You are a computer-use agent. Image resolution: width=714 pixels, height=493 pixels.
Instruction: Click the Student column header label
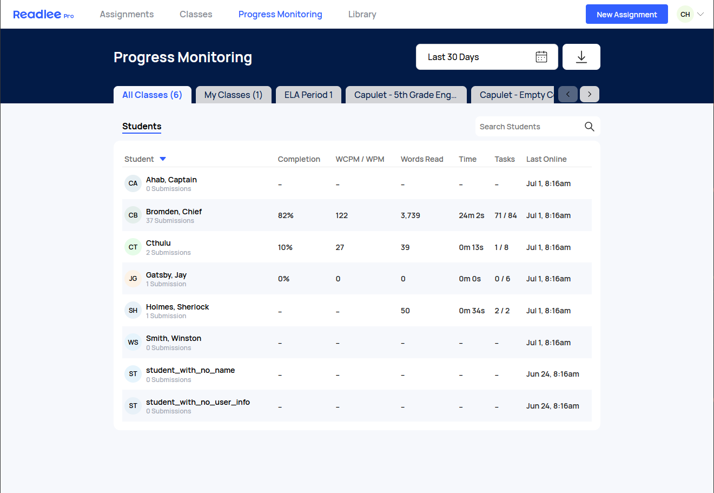click(139, 159)
